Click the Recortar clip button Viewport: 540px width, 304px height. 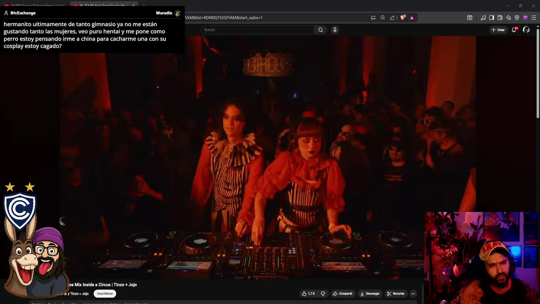pos(396,293)
